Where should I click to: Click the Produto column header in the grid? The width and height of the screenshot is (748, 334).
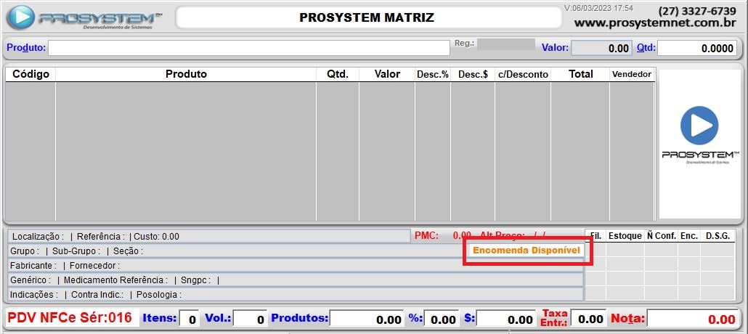click(x=186, y=75)
